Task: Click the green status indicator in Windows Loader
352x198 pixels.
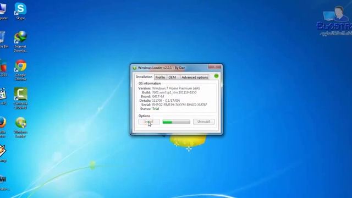Action: [x=216, y=76]
